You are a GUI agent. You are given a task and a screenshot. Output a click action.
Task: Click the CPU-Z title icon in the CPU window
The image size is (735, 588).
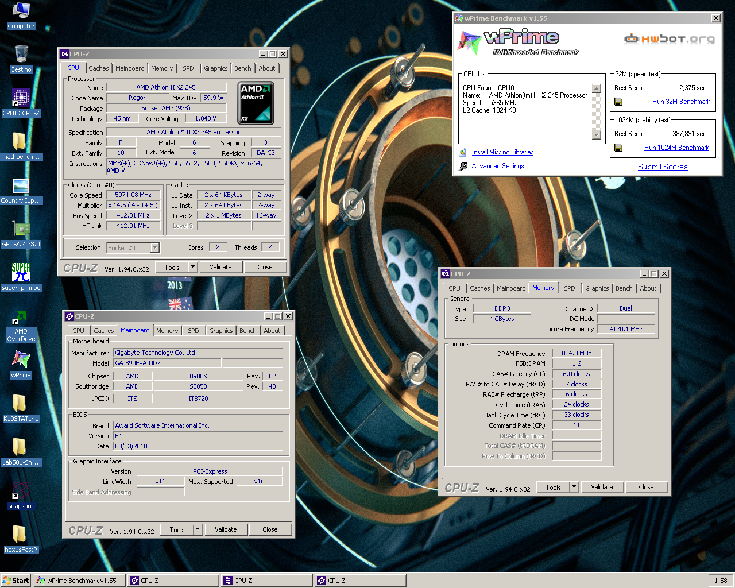64,54
